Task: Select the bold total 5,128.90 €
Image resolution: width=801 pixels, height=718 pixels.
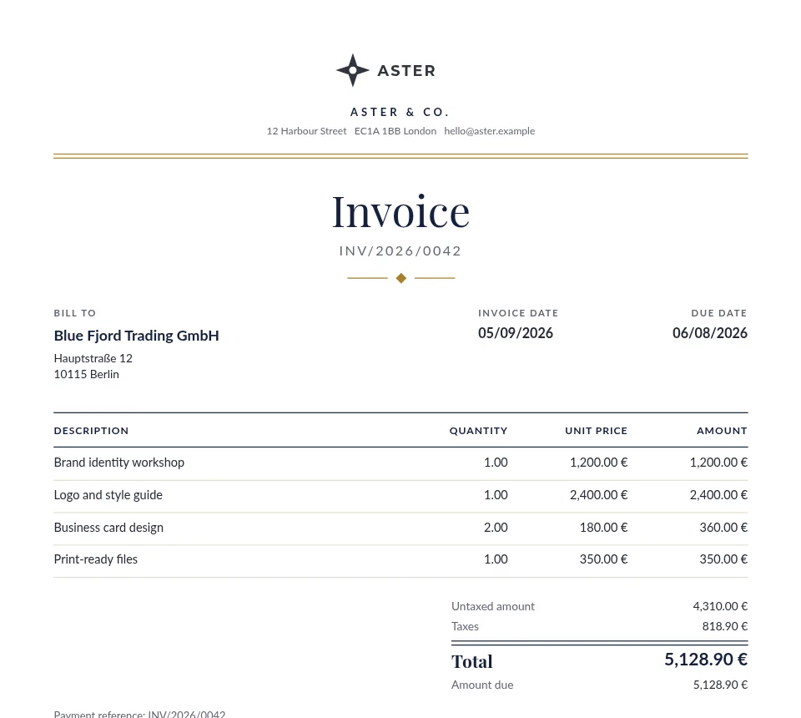Action: click(706, 660)
